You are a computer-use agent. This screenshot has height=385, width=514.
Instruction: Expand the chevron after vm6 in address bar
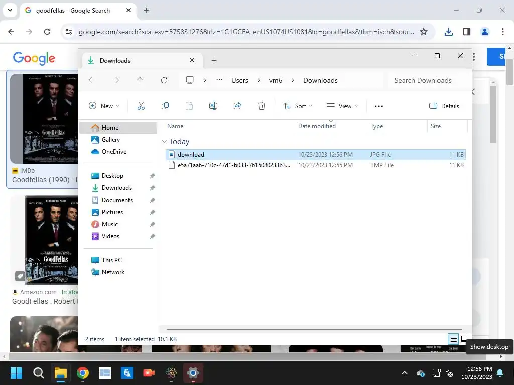(293, 80)
